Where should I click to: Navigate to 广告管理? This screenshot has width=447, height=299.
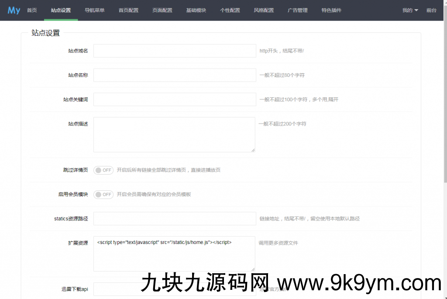298,10
